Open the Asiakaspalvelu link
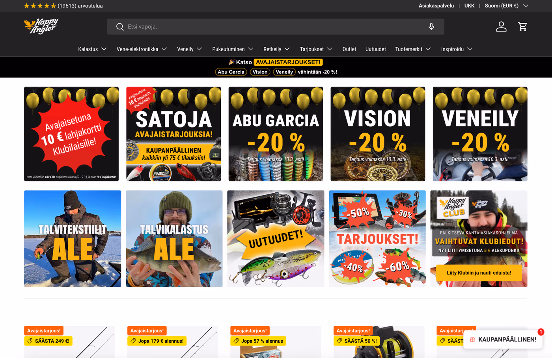 [x=436, y=6]
